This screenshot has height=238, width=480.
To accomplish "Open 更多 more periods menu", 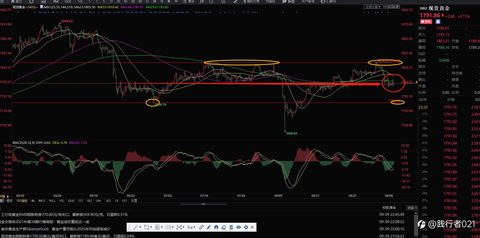I will pos(189,1).
